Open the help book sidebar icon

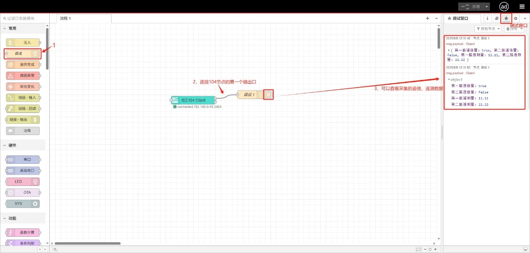click(496, 18)
